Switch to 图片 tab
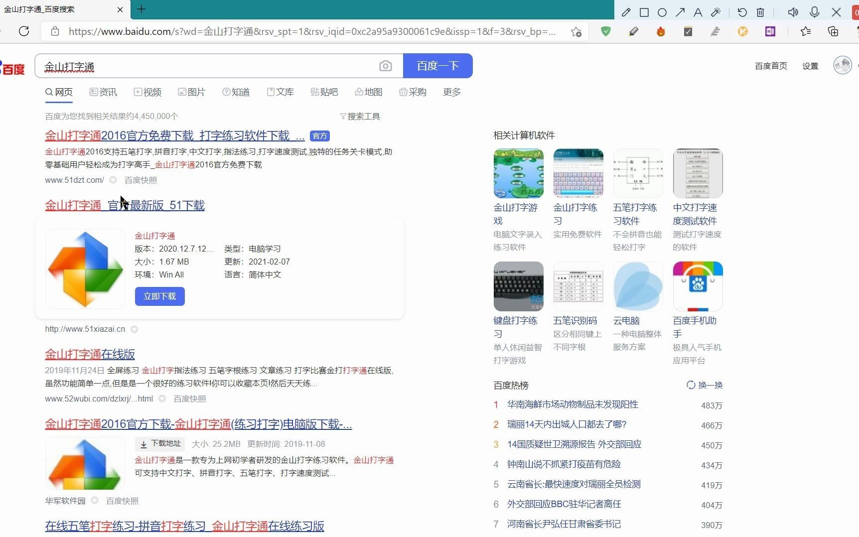 [x=191, y=92]
